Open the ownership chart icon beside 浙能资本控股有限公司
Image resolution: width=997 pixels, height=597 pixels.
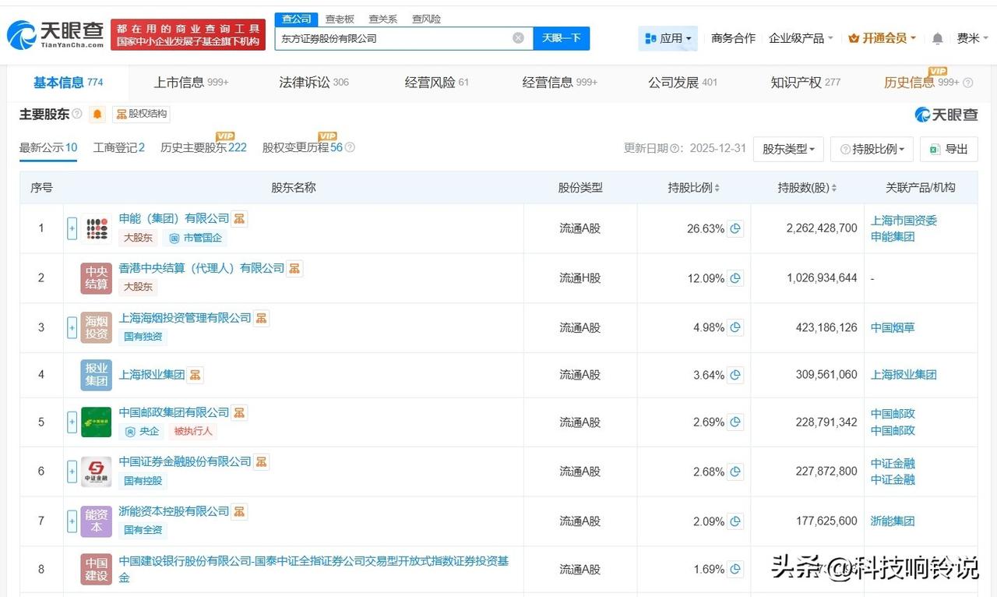tap(240, 511)
